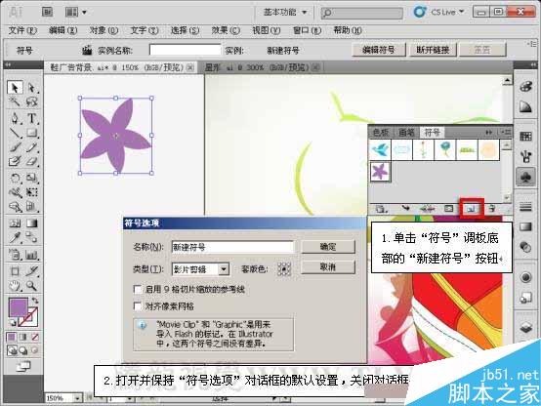Select the blue bird symbol thumbnail
Screen dimensions: 541x406
click(380, 149)
